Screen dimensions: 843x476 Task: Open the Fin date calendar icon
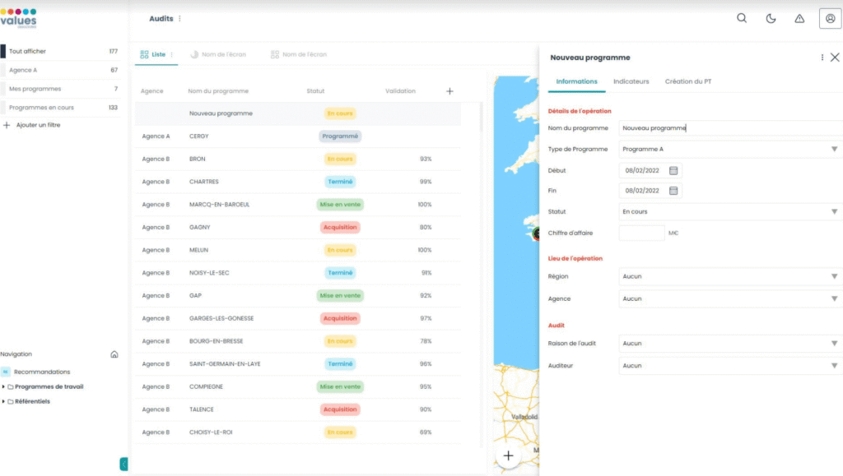pyautogui.click(x=673, y=191)
